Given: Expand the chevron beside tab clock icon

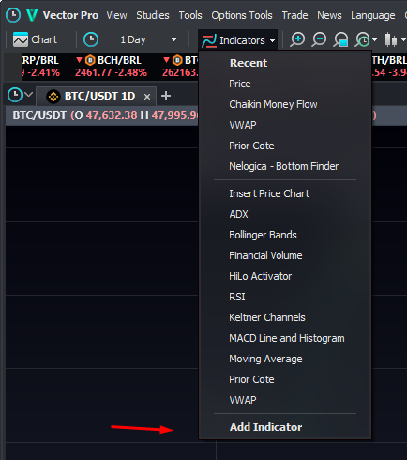Looking at the screenshot, I should click(29, 94).
